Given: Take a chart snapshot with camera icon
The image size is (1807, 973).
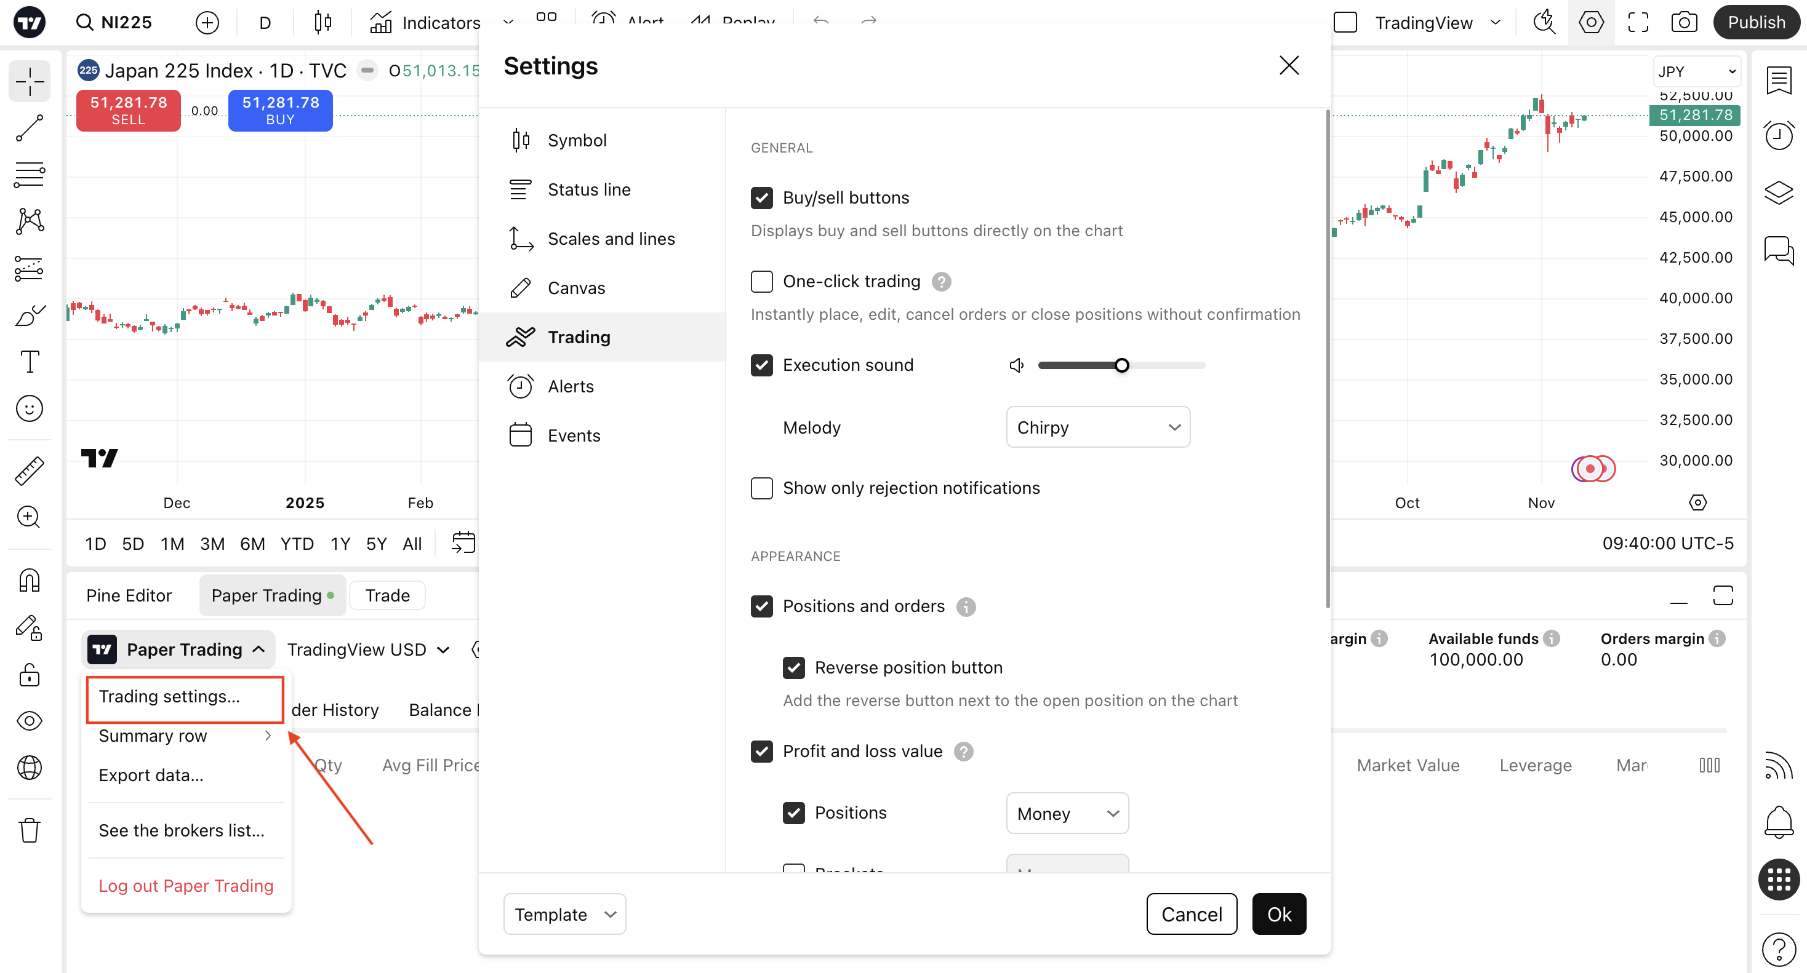Looking at the screenshot, I should pos(1683,22).
